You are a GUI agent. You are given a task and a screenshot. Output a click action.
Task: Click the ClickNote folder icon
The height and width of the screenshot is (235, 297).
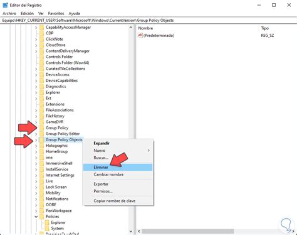42,39
